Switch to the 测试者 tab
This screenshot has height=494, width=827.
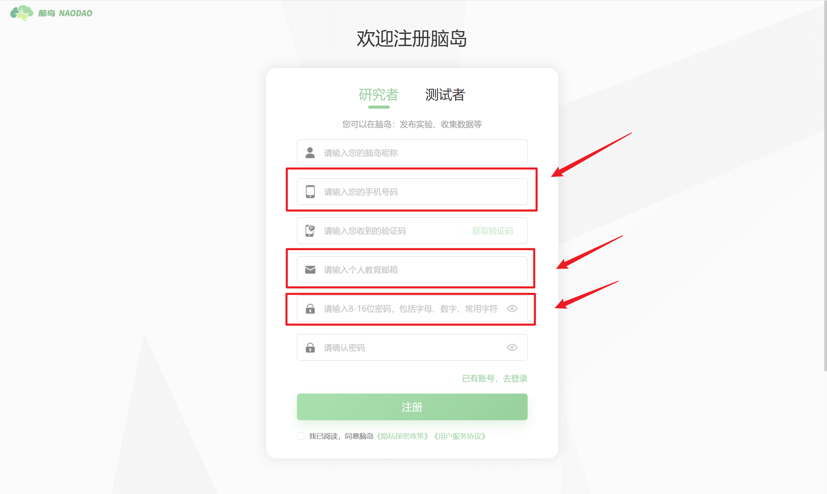coord(445,95)
